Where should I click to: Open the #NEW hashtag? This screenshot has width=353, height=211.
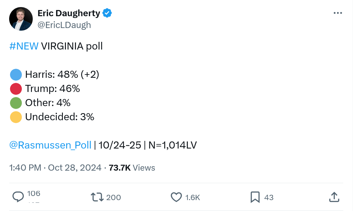tap(24, 46)
